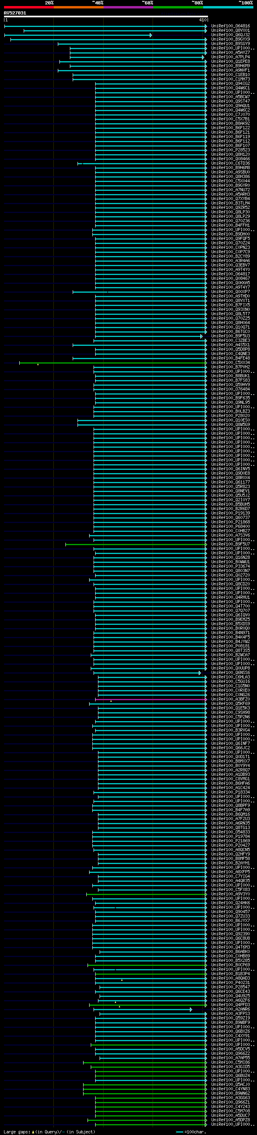Click the UniRef100_P28523 label

(x=230, y=150)
